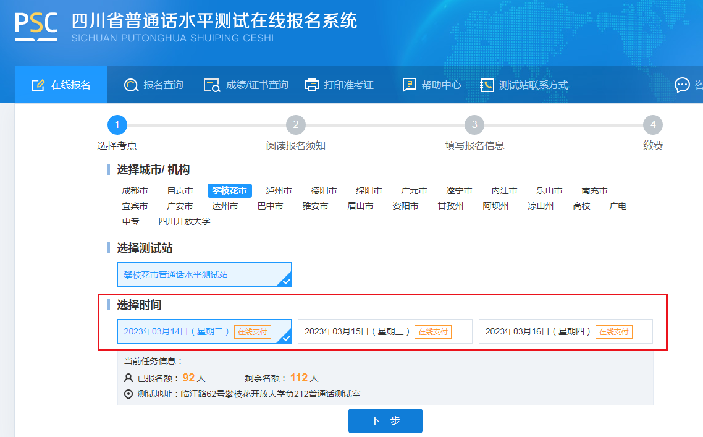Click the 帮助中心 question icon

409,85
